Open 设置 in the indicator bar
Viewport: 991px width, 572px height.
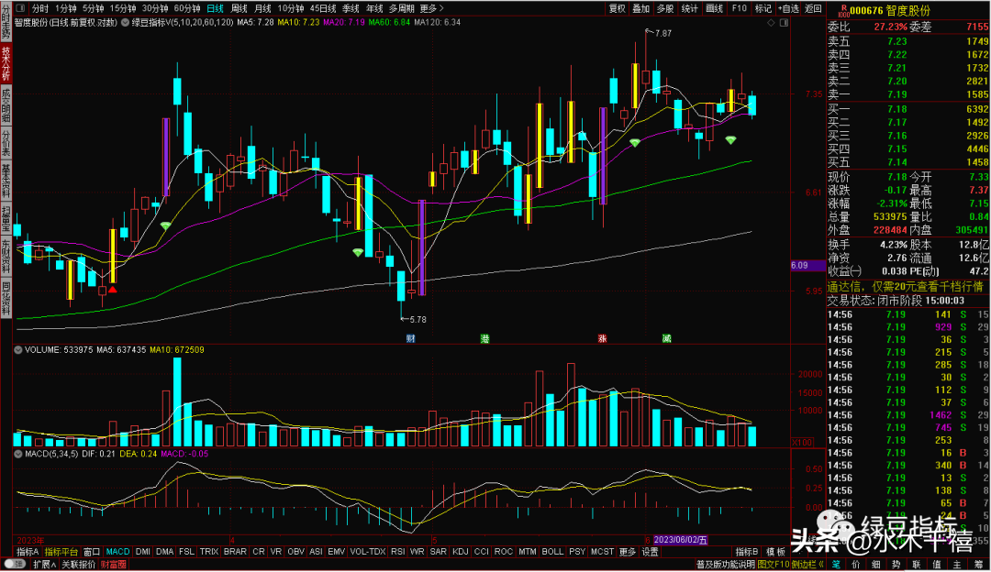tap(650, 552)
